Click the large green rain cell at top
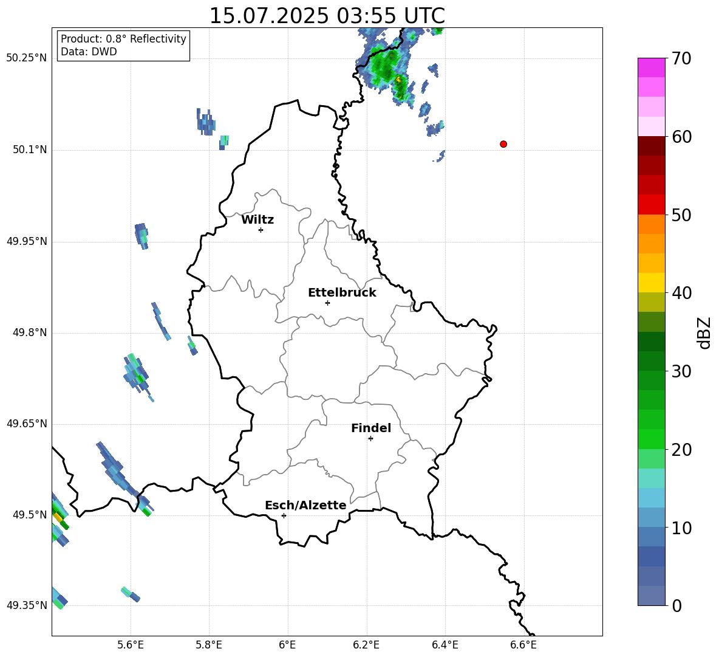The width and height of the screenshot is (719, 657). pyautogui.click(x=386, y=69)
